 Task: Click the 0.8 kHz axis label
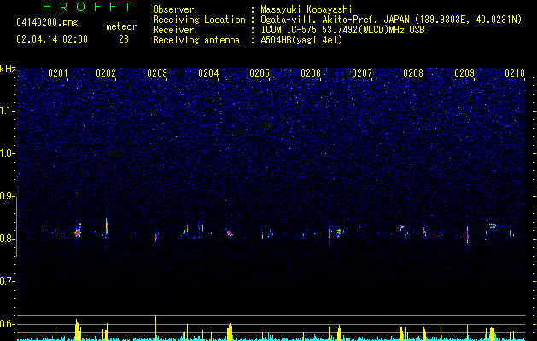pyautogui.click(x=8, y=239)
